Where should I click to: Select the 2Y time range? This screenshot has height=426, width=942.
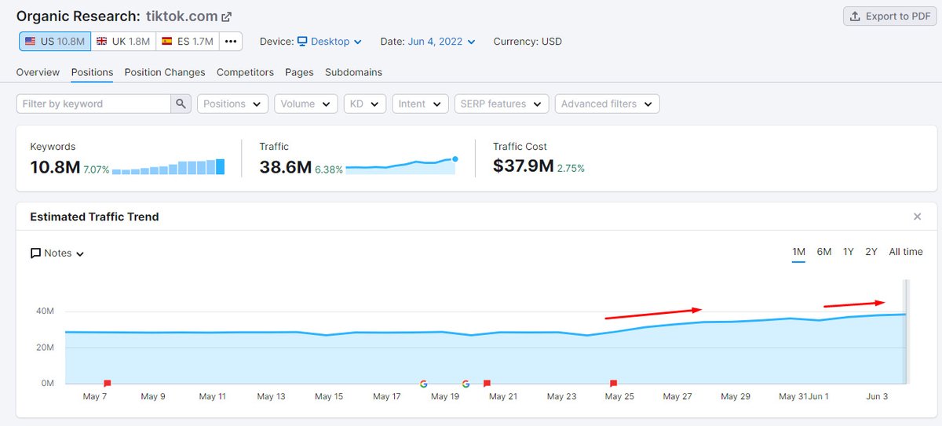click(x=871, y=252)
